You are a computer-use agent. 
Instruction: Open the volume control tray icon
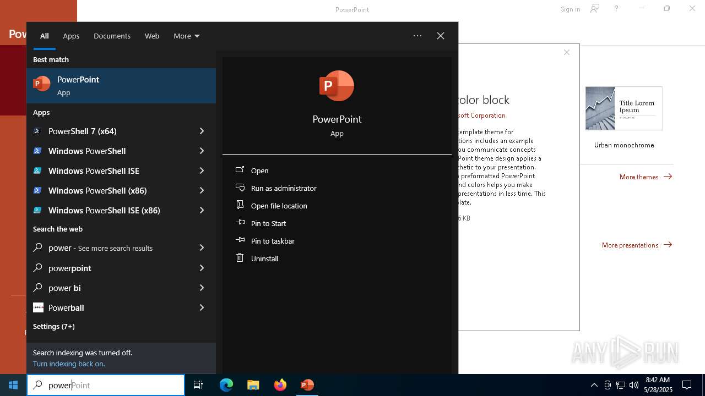[x=634, y=385]
